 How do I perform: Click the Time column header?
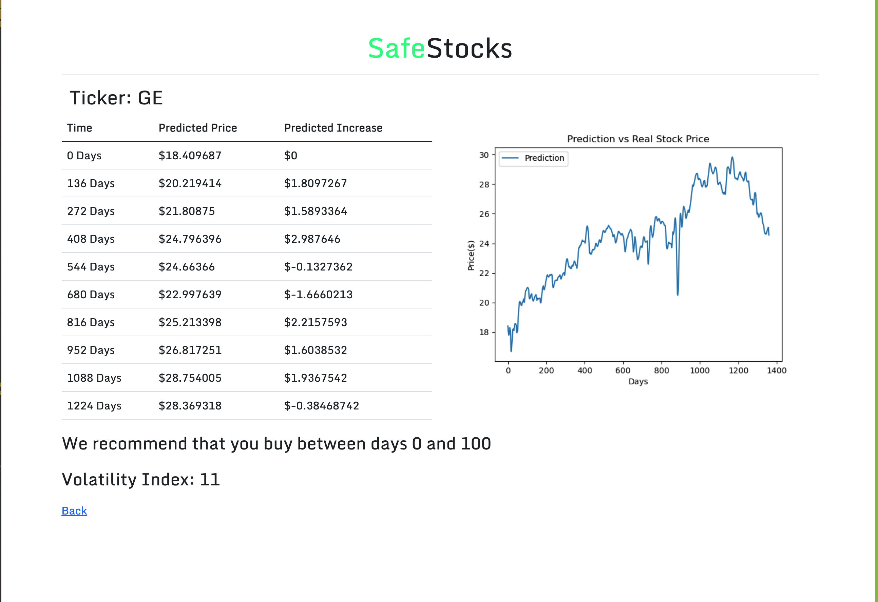[79, 128]
